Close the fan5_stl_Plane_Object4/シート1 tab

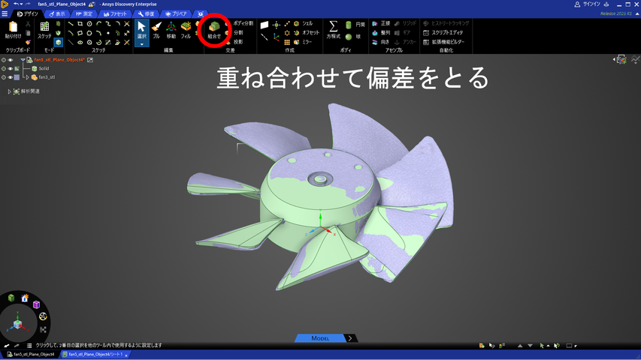click(126, 355)
